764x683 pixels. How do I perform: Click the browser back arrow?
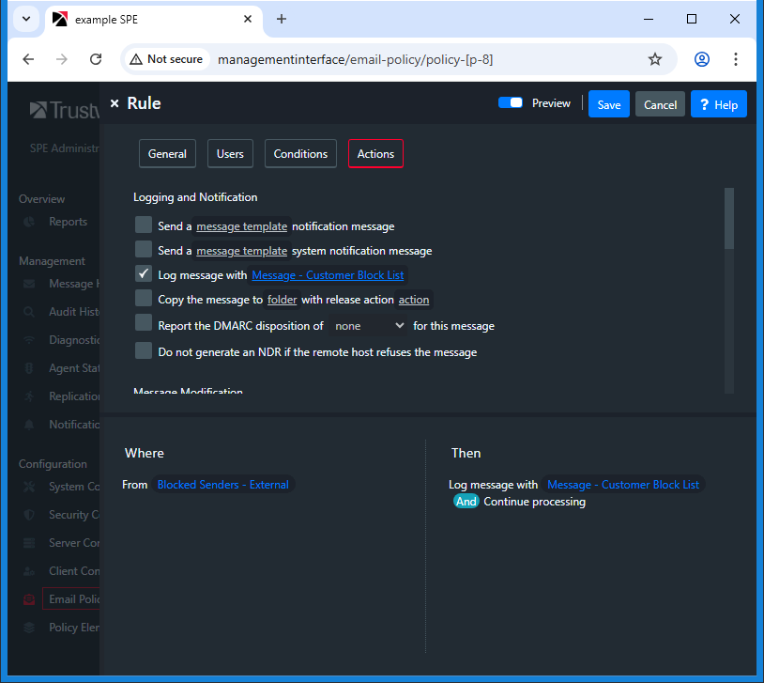(28, 59)
